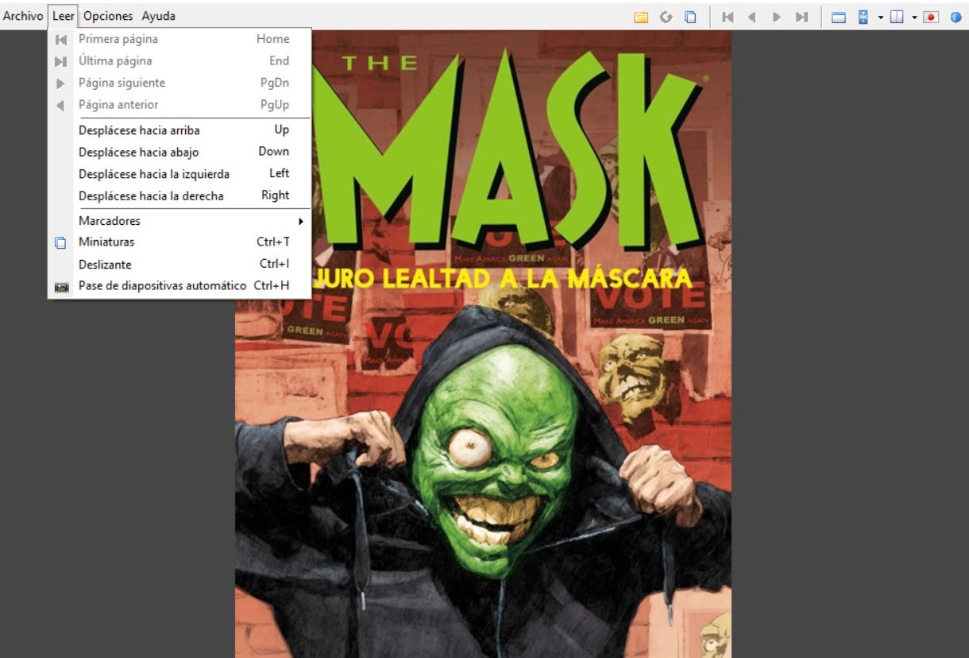This screenshot has height=658, width=969.
Task: Click the thumbnails pages toolbar icon
Action: click(691, 17)
